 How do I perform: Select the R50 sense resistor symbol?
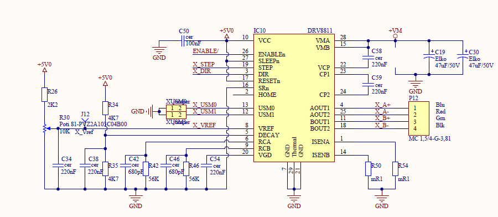pyautogui.click(x=369, y=169)
